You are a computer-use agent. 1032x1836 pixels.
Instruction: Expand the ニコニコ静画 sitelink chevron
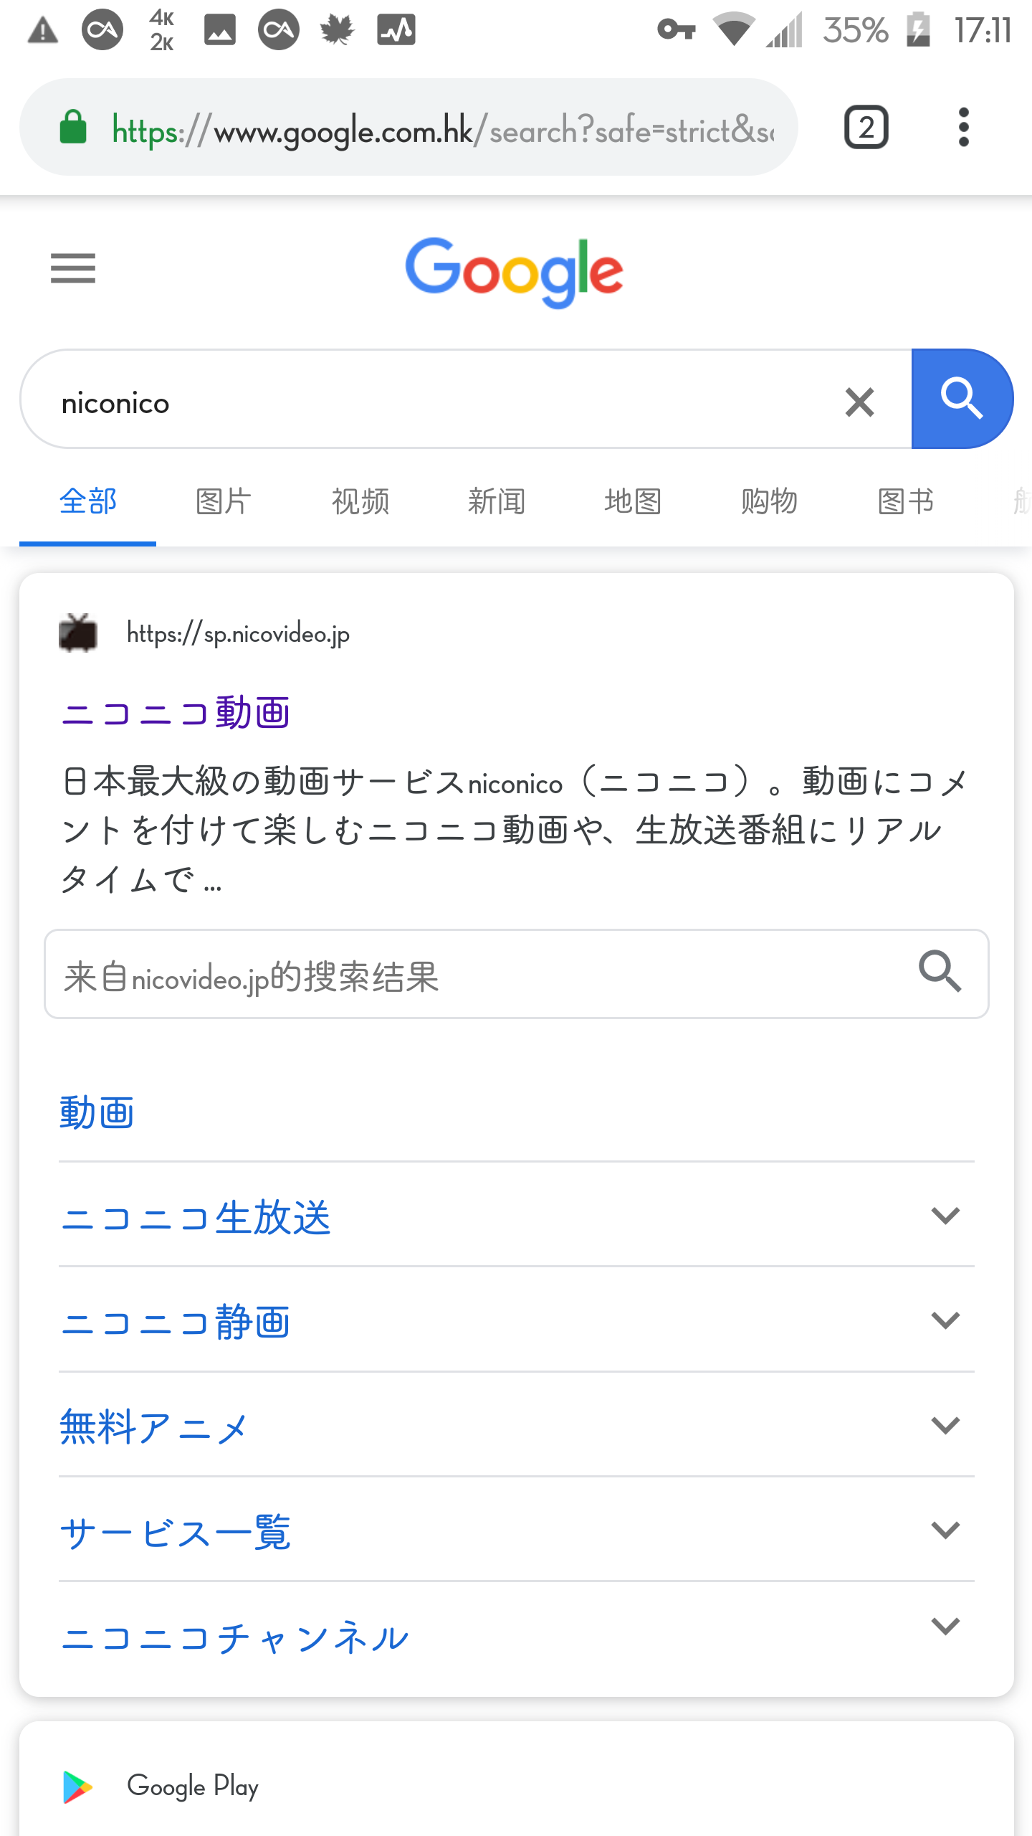click(945, 1320)
